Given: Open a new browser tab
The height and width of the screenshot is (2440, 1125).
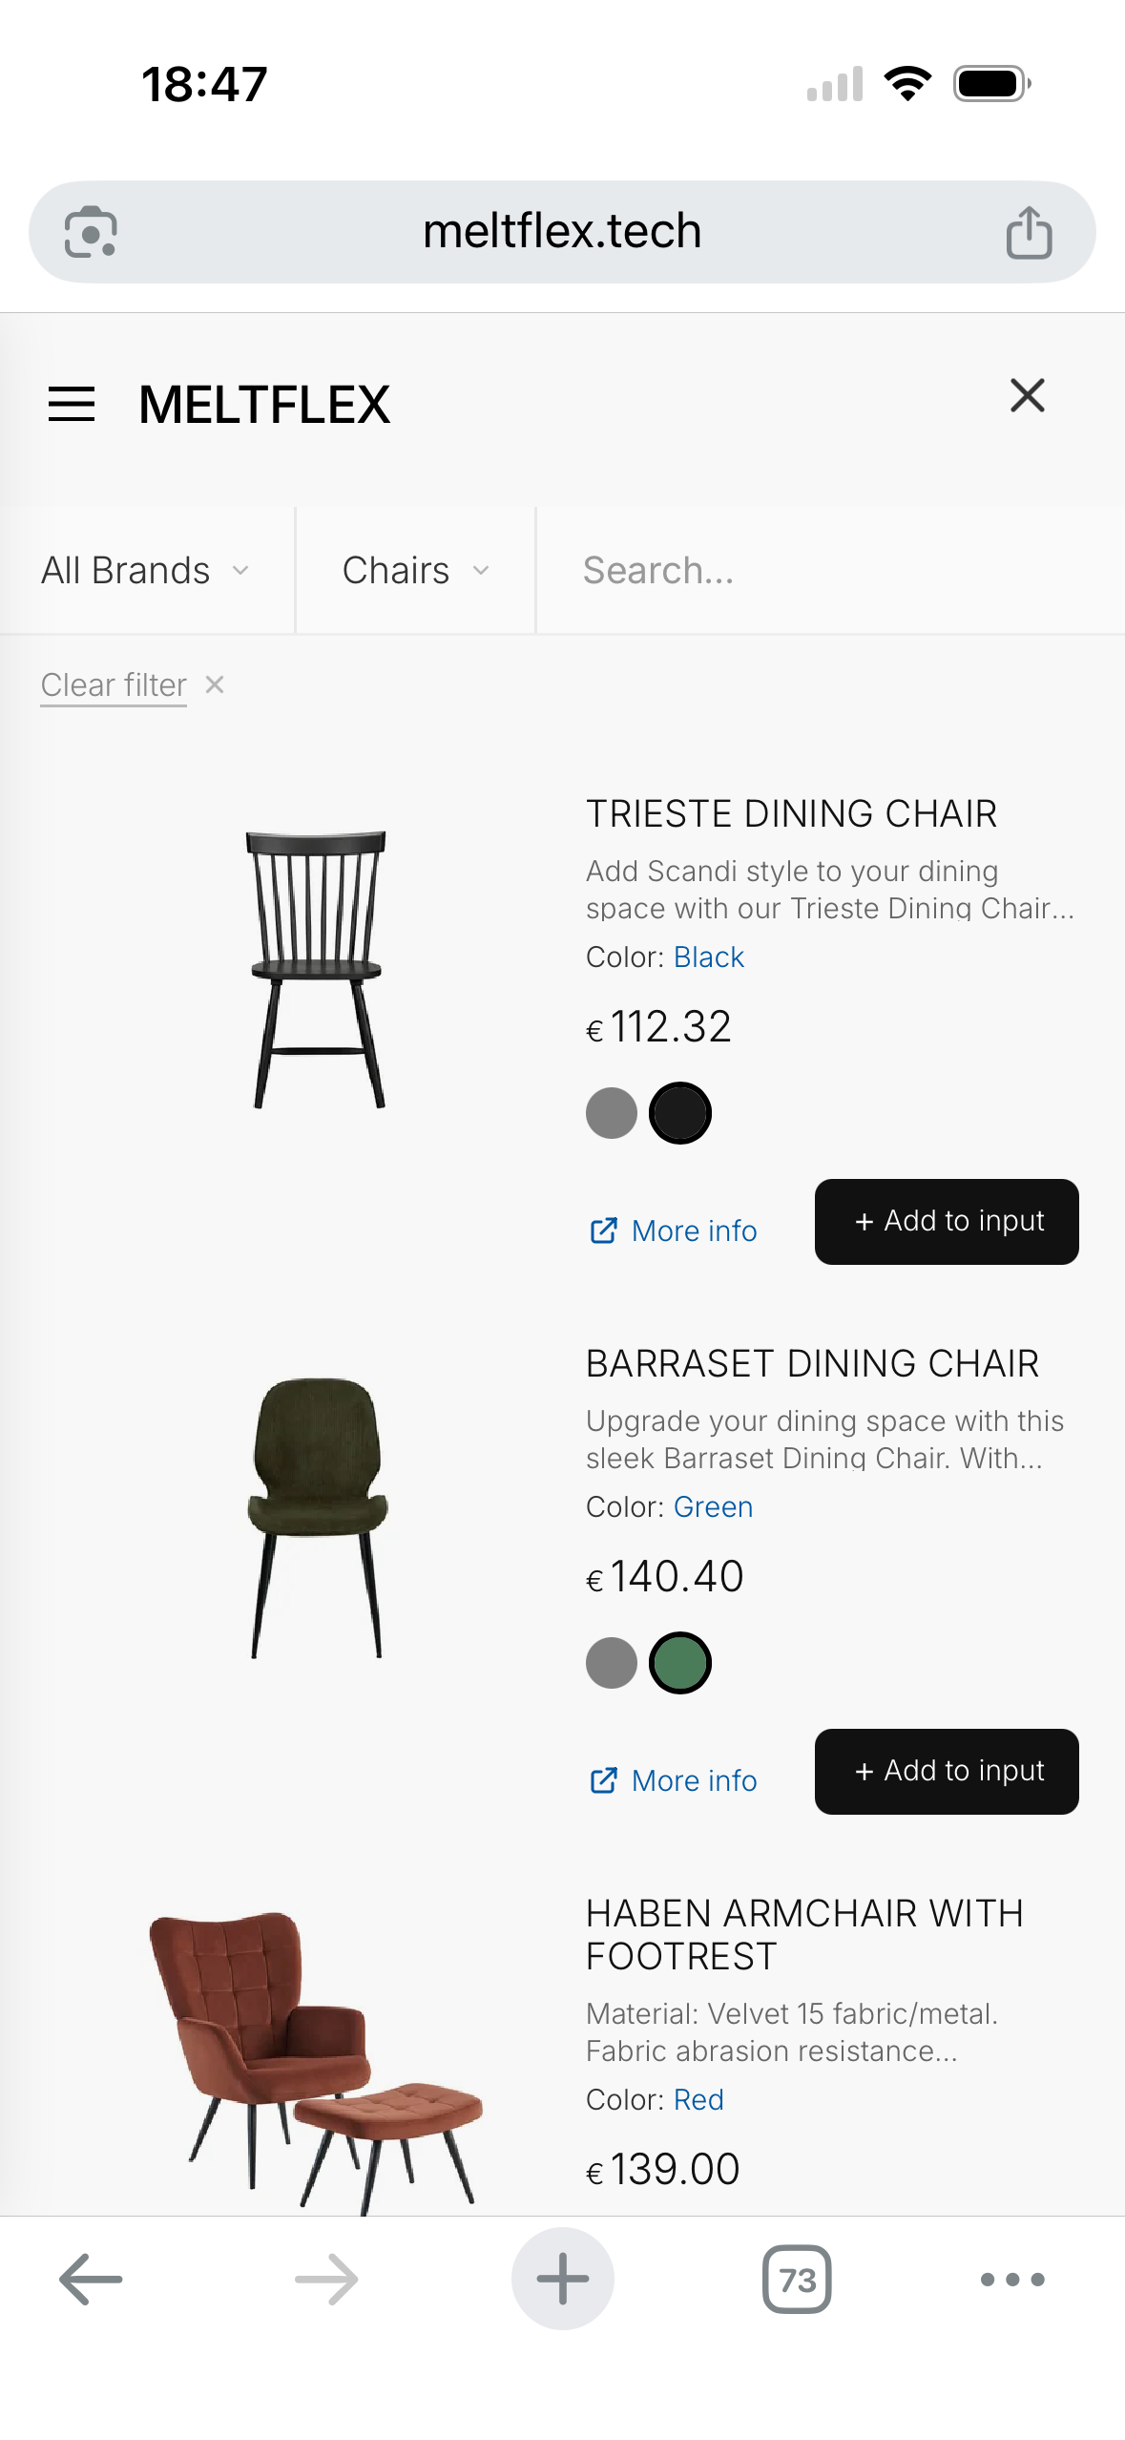Looking at the screenshot, I should click(562, 2279).
